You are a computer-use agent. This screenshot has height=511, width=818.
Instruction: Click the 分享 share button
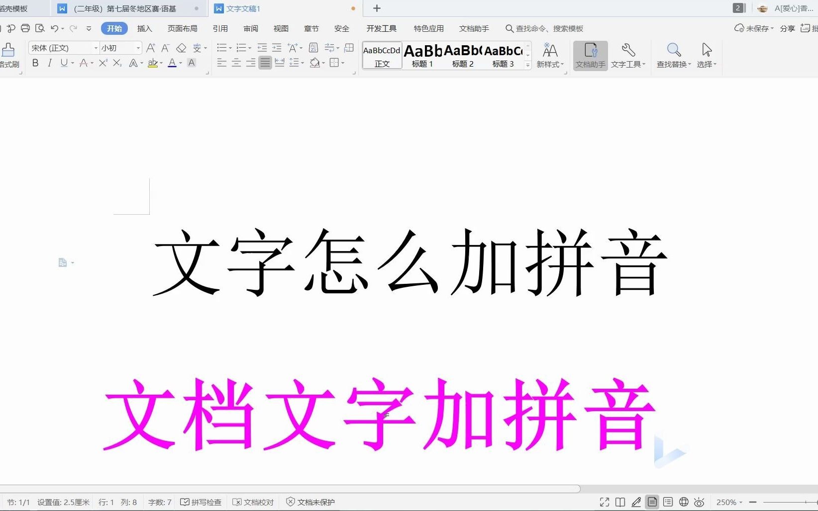point(788,28)
